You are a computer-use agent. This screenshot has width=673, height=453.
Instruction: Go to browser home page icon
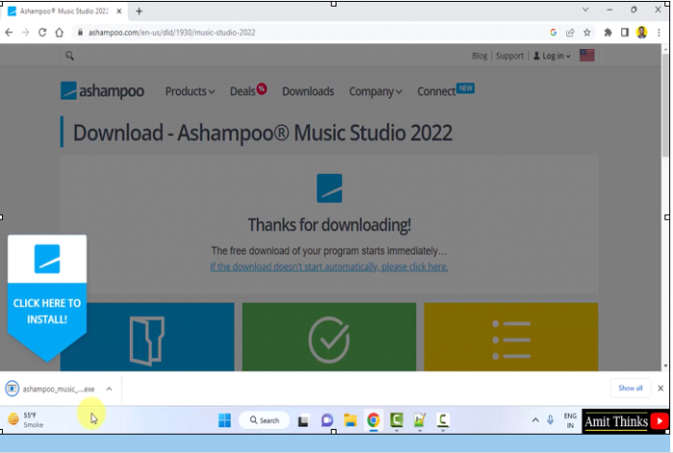click(x=60, y=33)
